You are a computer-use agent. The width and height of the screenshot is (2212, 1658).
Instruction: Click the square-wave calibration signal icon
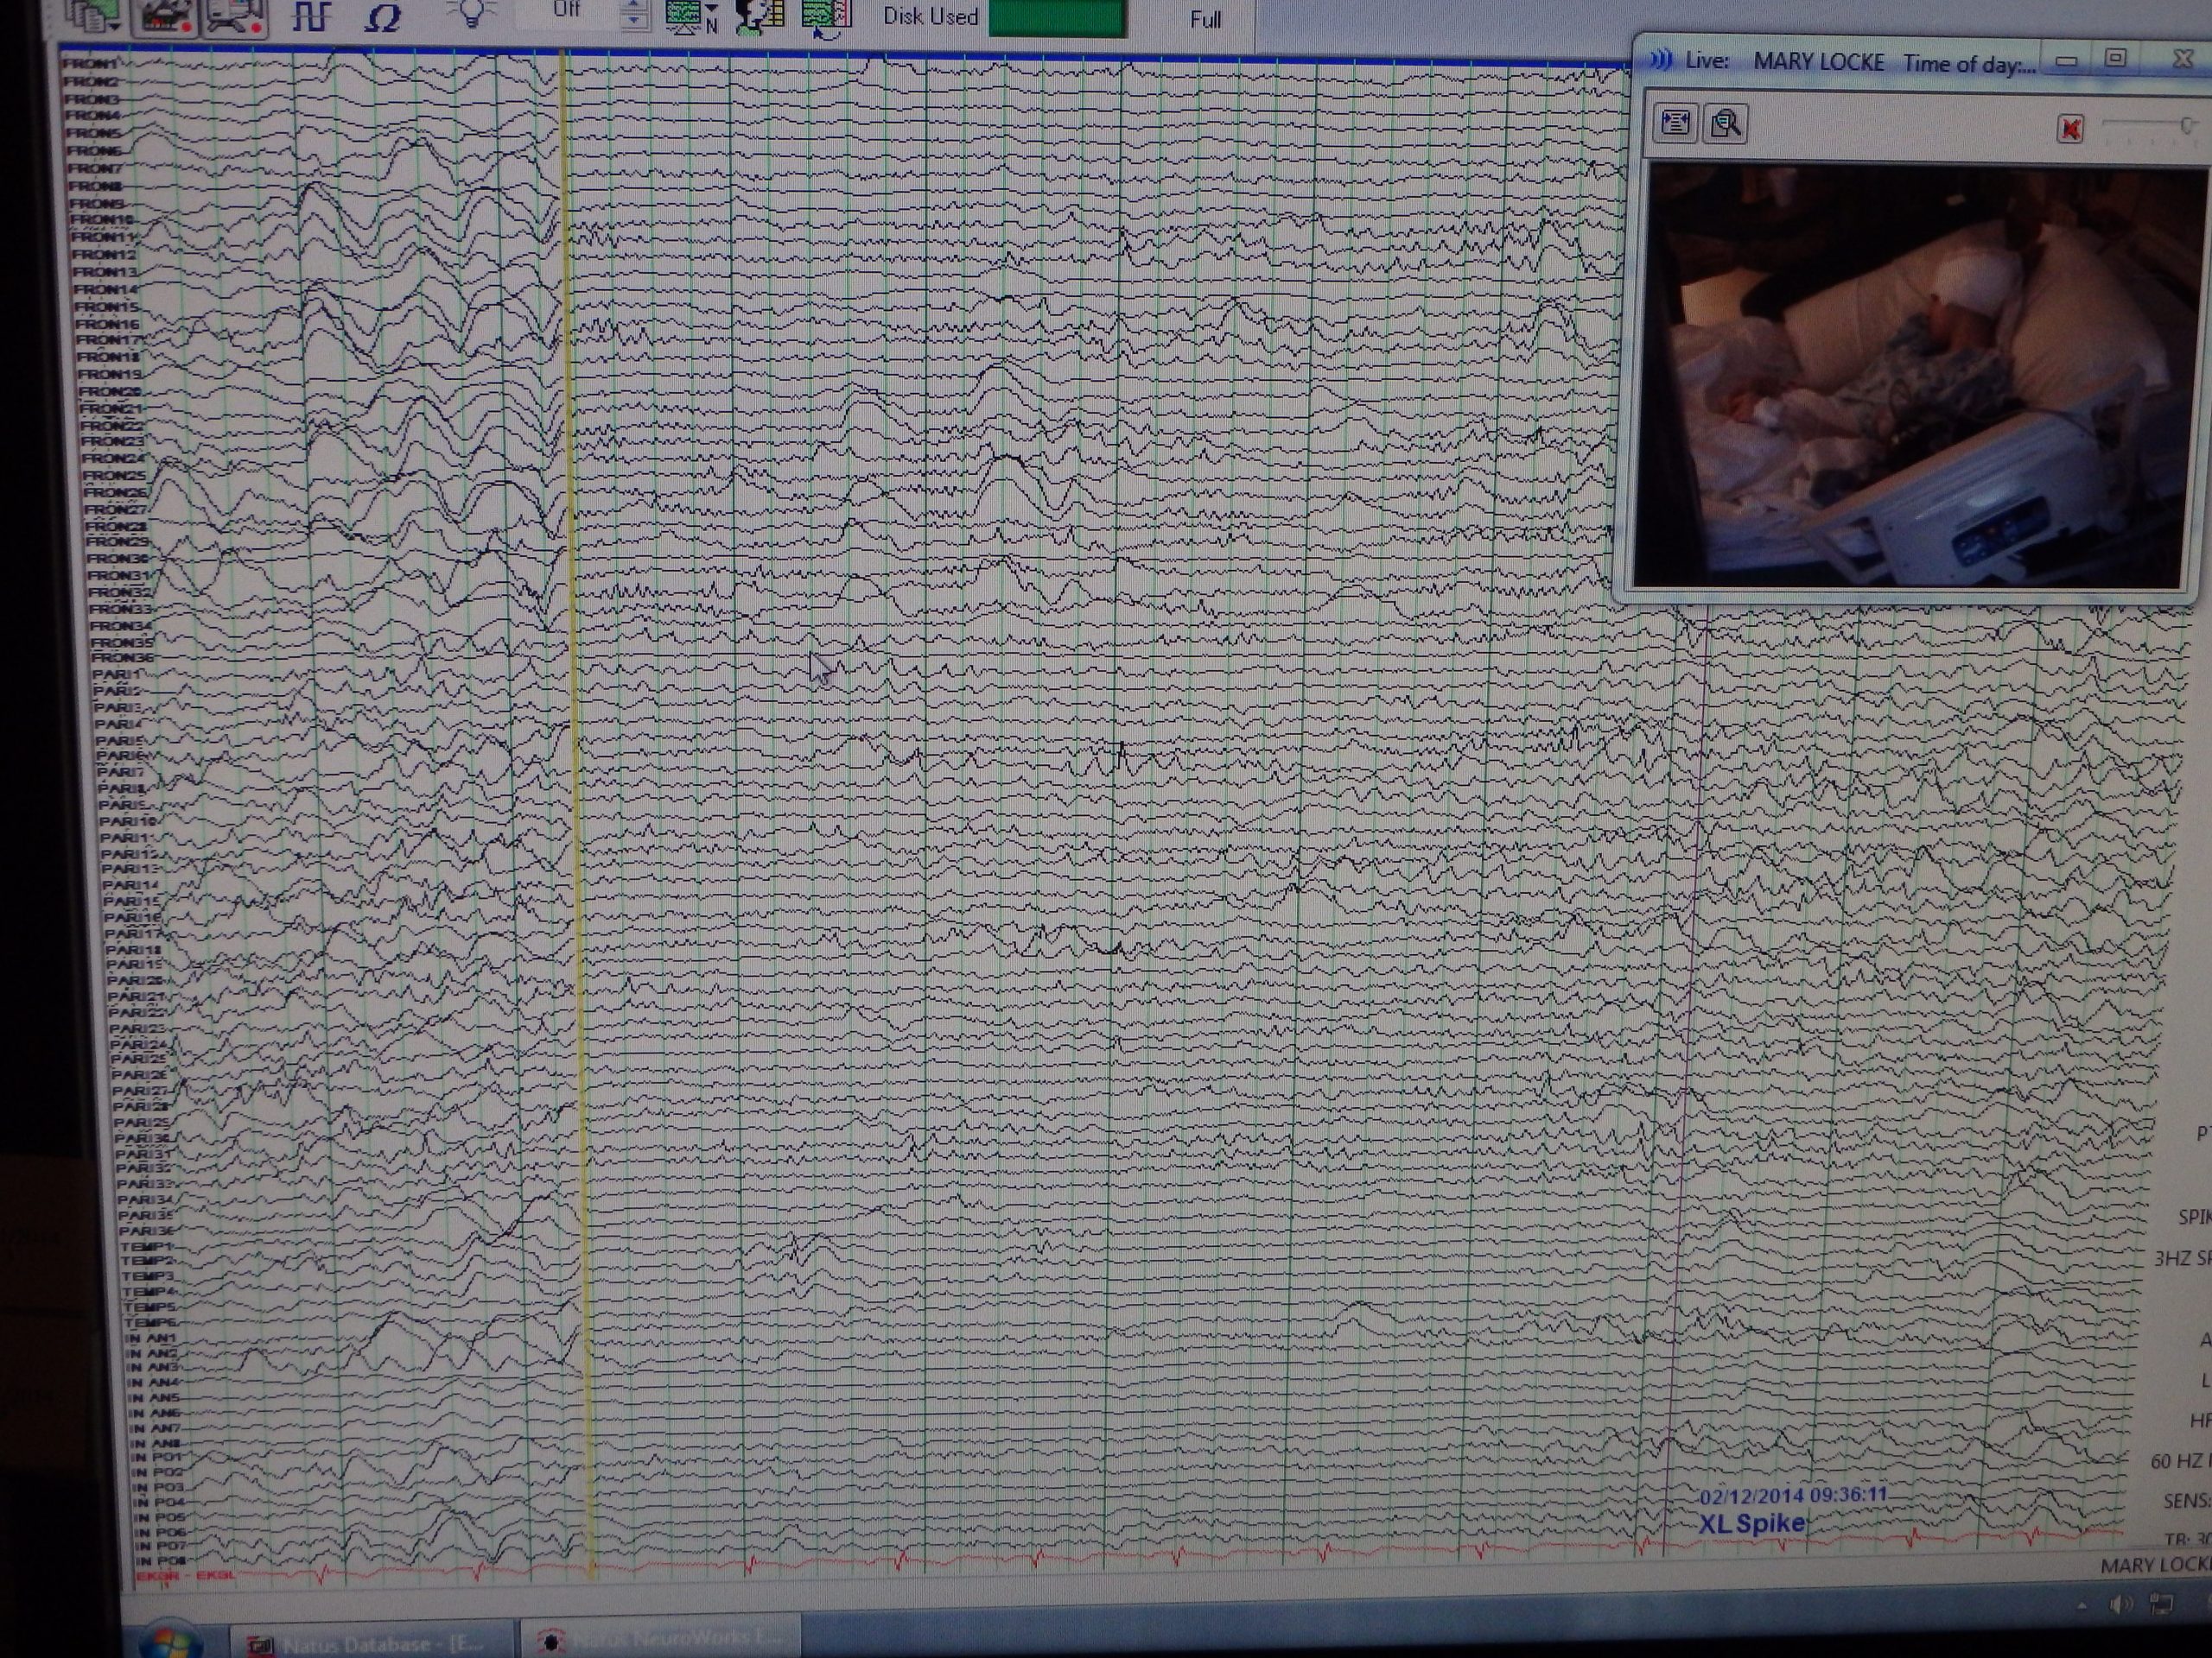click(x=311, y=16)
